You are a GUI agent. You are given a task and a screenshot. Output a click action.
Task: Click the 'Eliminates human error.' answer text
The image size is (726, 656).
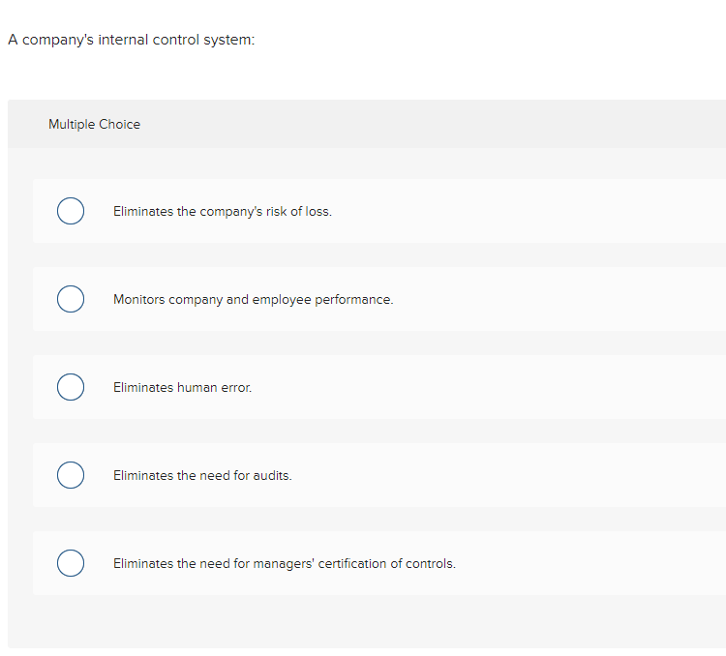182,387
